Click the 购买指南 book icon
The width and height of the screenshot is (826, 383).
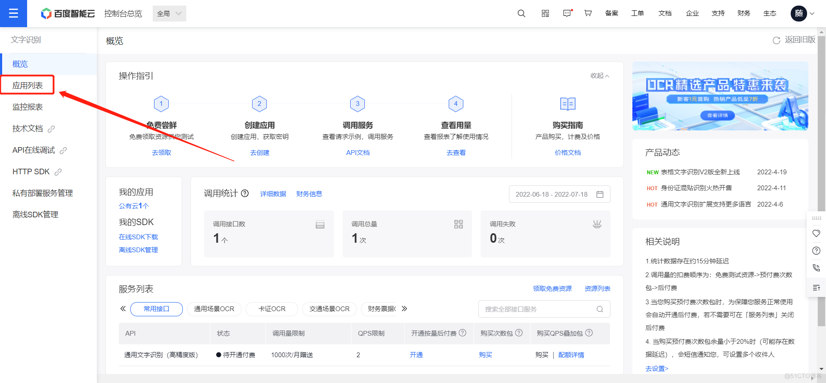[568, 104]
